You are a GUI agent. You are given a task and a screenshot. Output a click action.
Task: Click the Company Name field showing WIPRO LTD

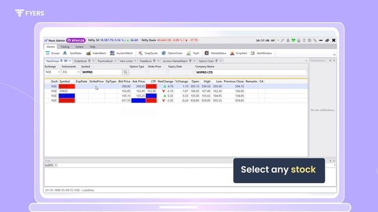(x=250, y=72)
